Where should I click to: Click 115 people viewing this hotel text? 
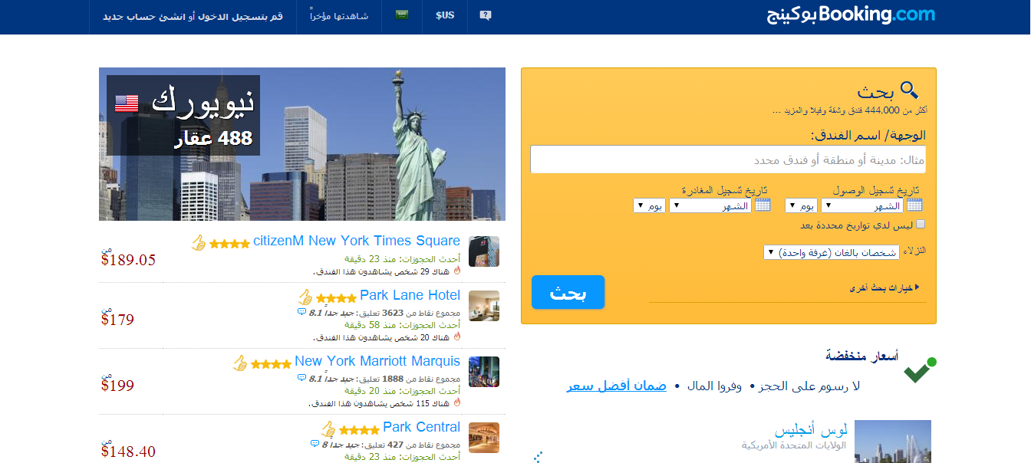[380, 403]
